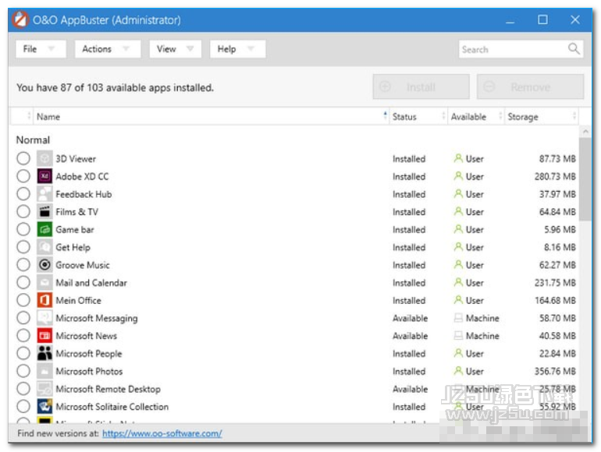This screenshot has width=601, height=452.
Task: Select the Microsoft News radio button
Action: 23,335
